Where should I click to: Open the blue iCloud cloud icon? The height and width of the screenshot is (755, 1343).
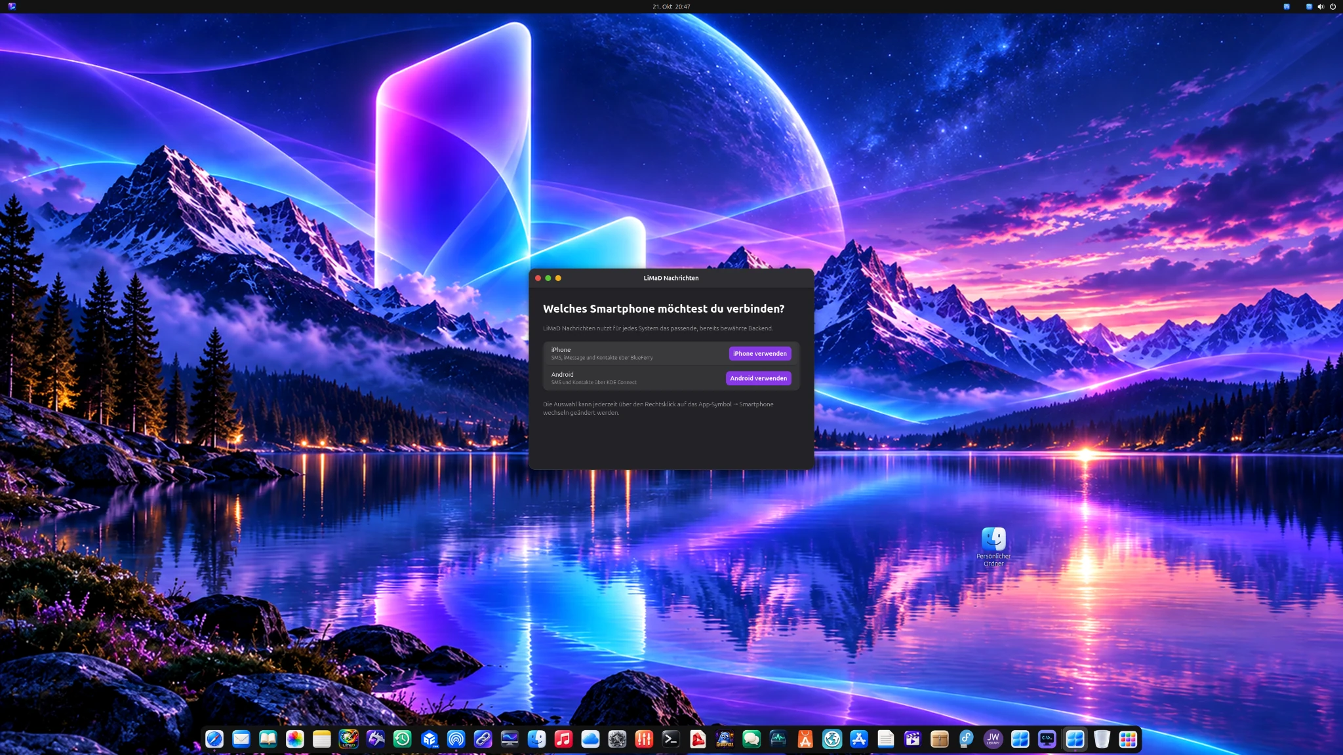tap(590, 739)
